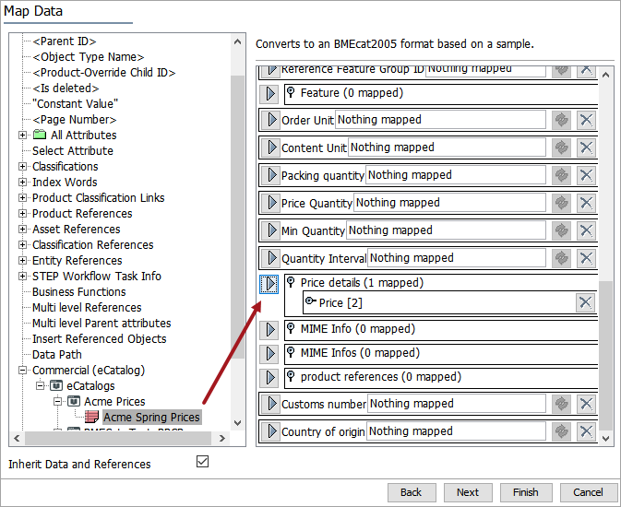The height and width of the screenshot is (507, 621).
Task: Remove the Country of origin mapping with its X icon
Action: point(586,431)
